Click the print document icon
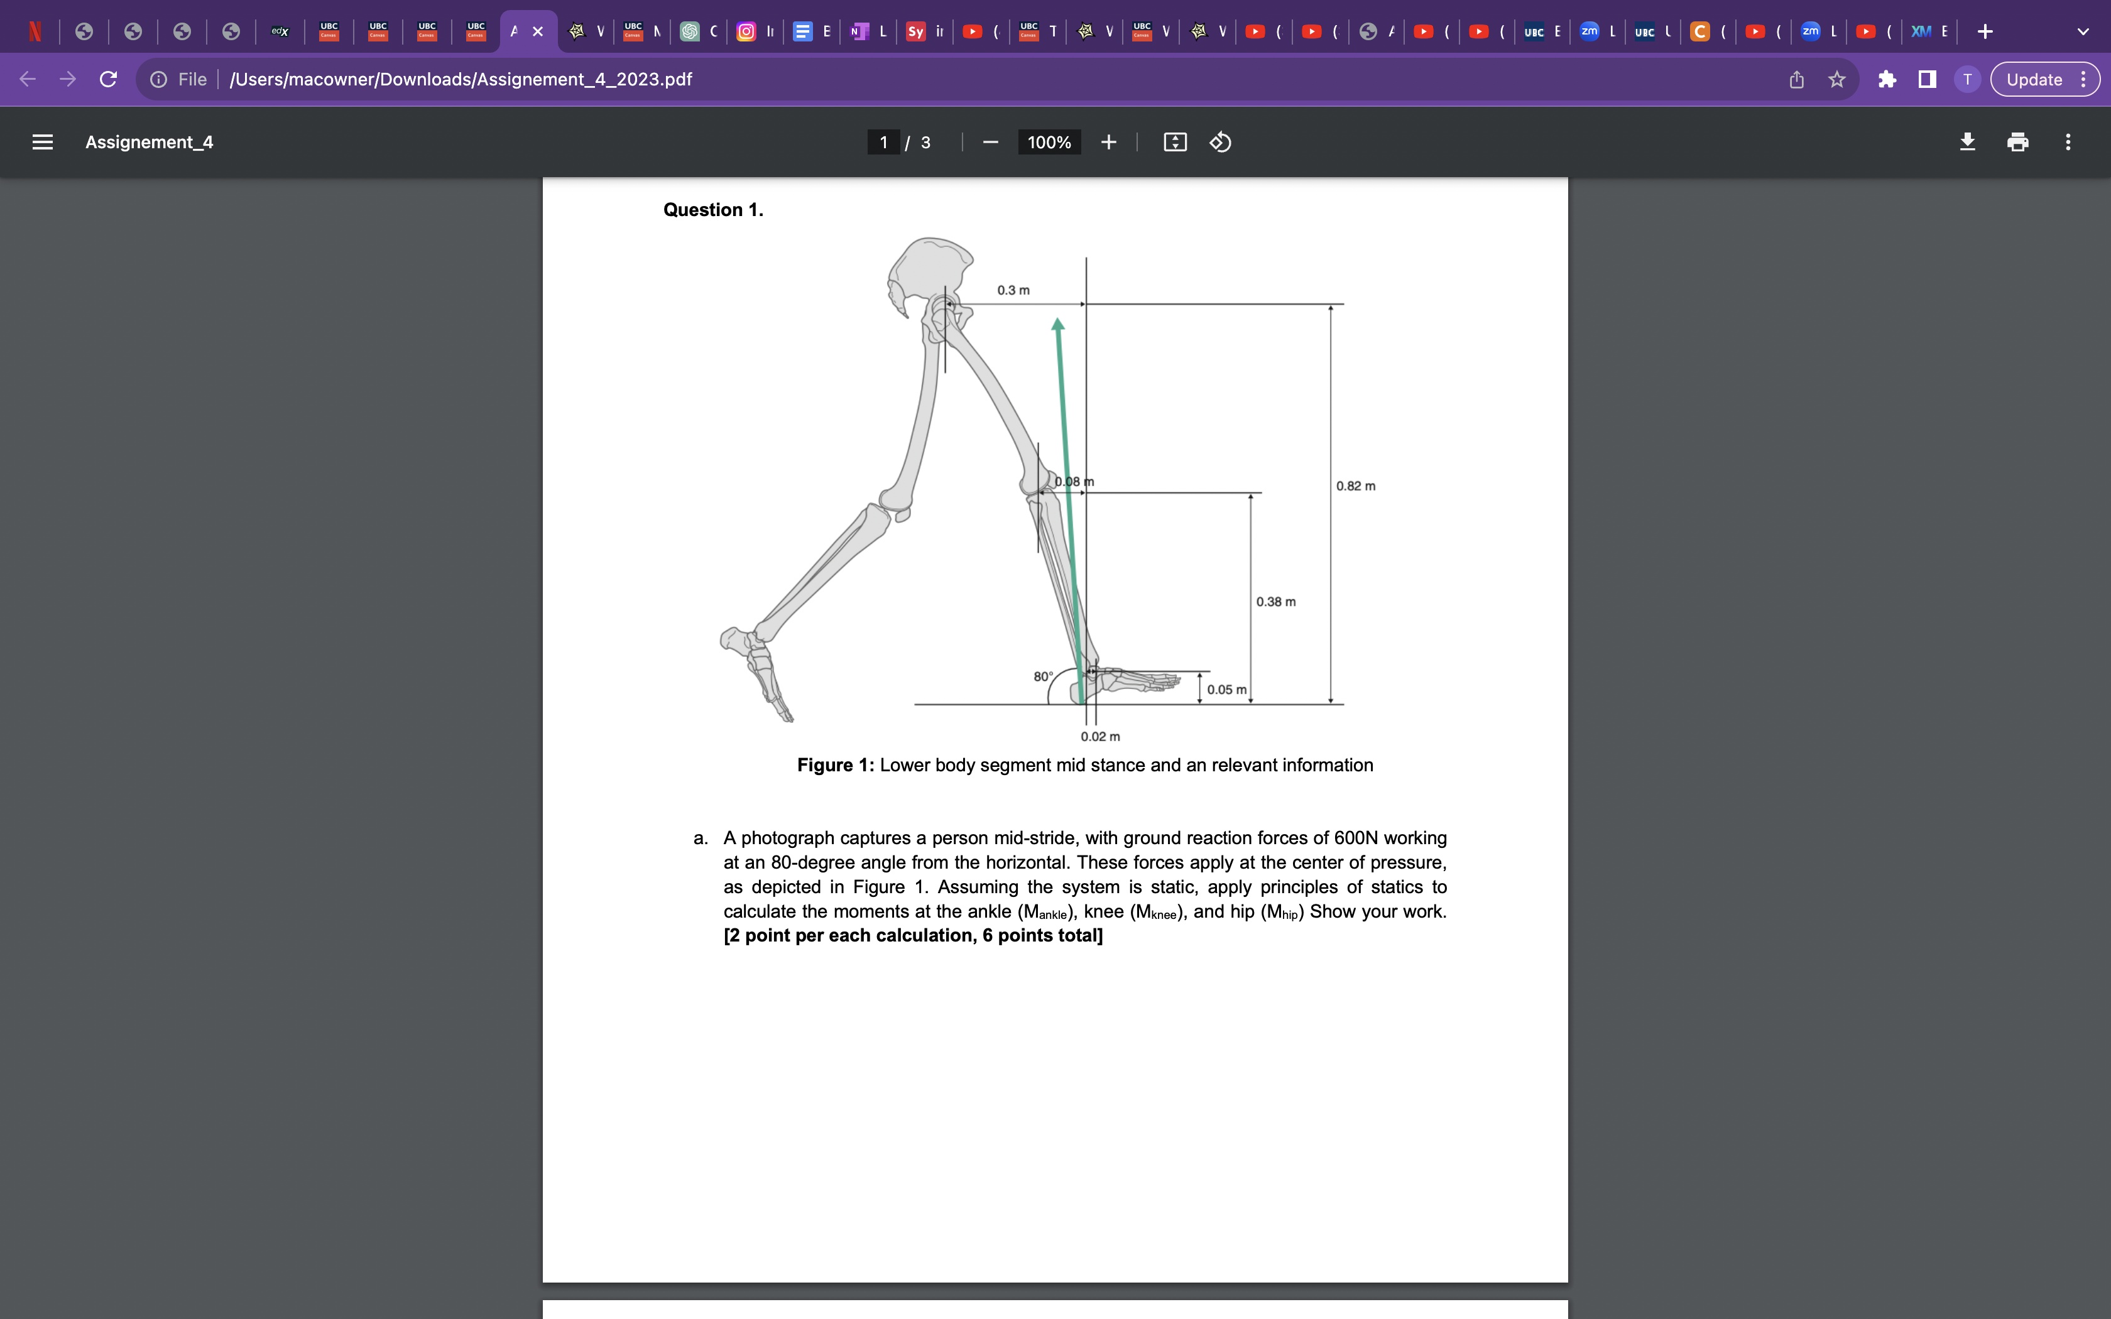2111x1319 pixels. (2017, 141)
